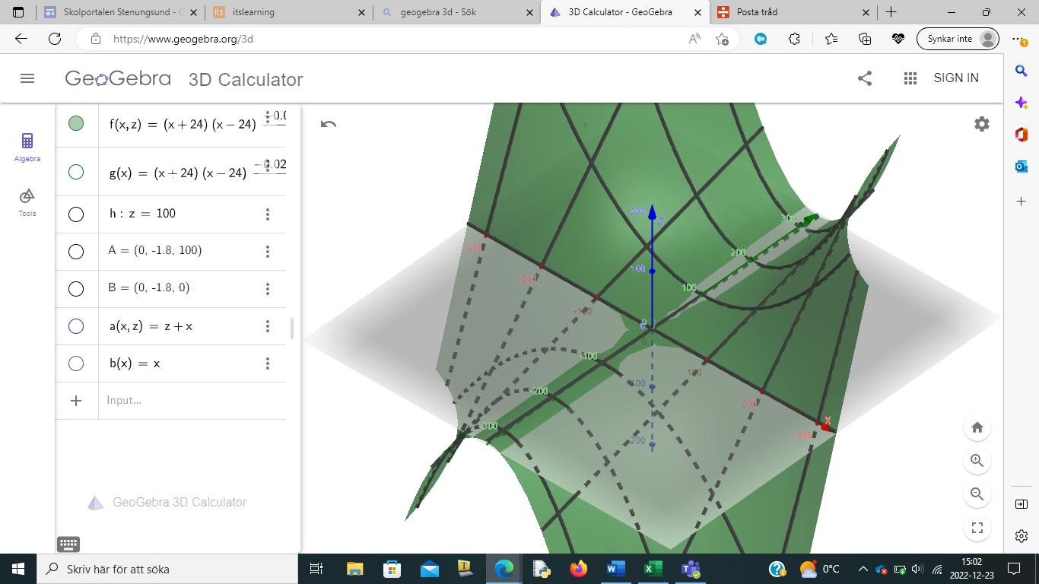Viewport: 1039px width, 584px height.
Task: Open the Algebra view panel
Action: pyautogui.click(x=27, y=146)
